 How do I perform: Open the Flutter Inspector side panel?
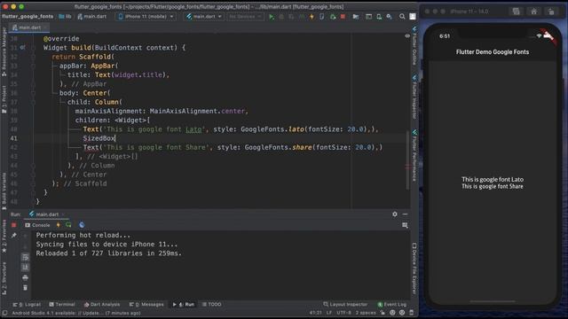[x=414, y=97]
